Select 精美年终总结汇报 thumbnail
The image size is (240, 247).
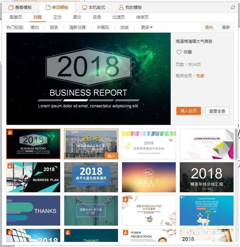pyautogui.click(x=207, y=177)
